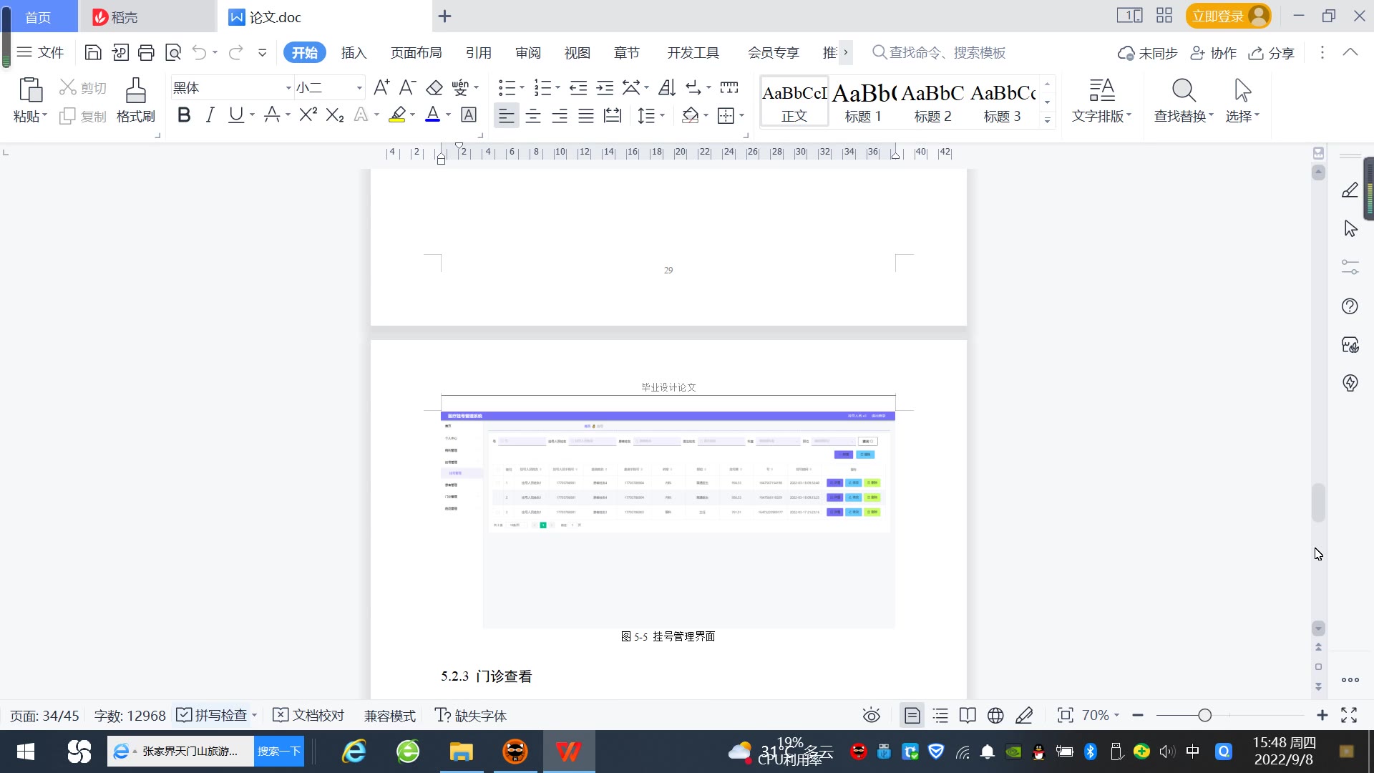Screen dimensions: 1374x773
Task: Toggle Center alignment
Action: (532, 115)
